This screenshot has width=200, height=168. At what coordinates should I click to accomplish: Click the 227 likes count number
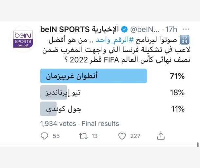click(x=135, y=136)
